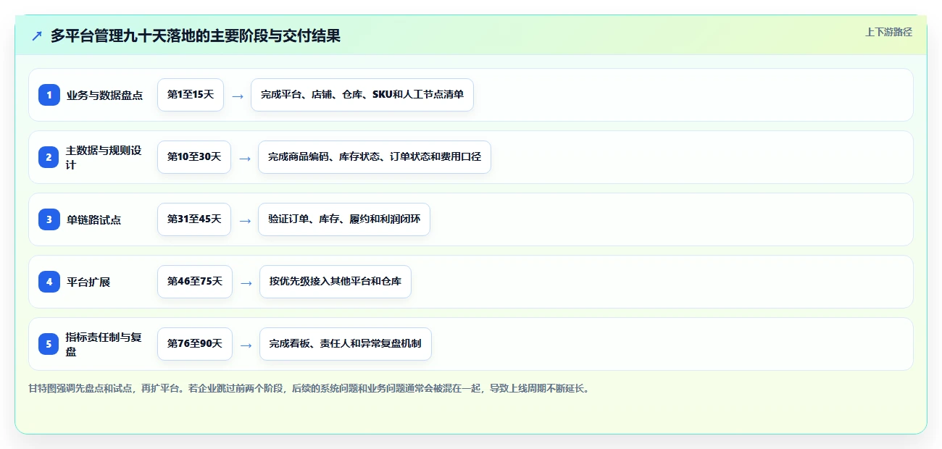Screen dimensions: 942x449
Task: Open the 按优先级接入其他平台和仓库 deliverable
Action: [335, 282]
